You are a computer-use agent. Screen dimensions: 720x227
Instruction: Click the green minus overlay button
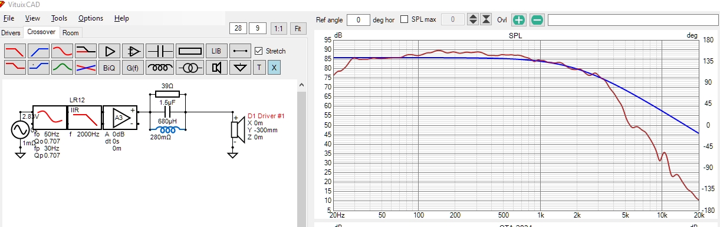click(x=537, y=19)
